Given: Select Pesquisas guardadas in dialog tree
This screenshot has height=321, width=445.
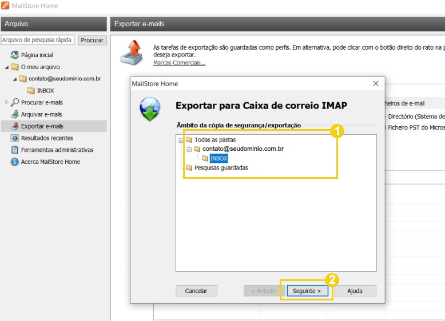Looking at the screenshot, I should (x=221, y=168).
